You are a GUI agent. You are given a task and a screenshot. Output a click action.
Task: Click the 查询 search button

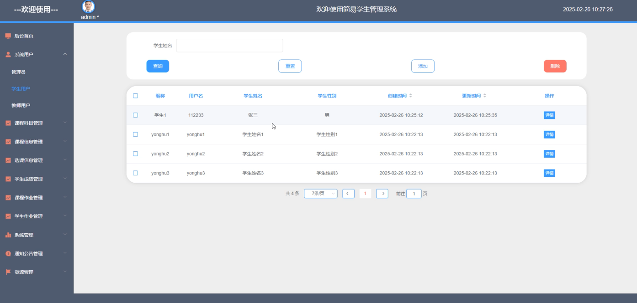(x=158, y=66)
